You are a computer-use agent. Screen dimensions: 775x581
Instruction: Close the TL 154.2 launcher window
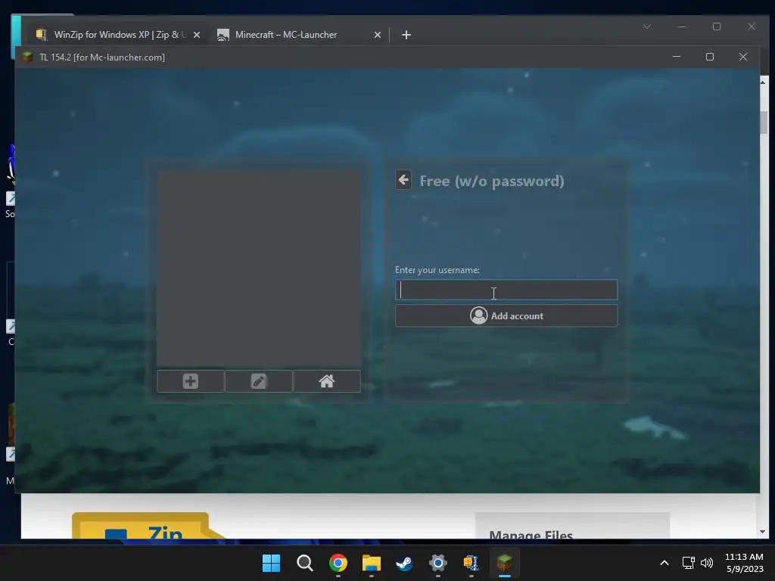tap(743, 57)
